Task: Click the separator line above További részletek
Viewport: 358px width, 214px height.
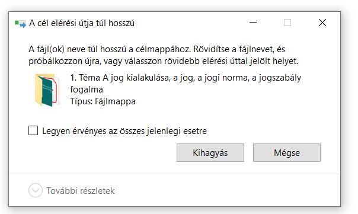Action: point(175,174)
